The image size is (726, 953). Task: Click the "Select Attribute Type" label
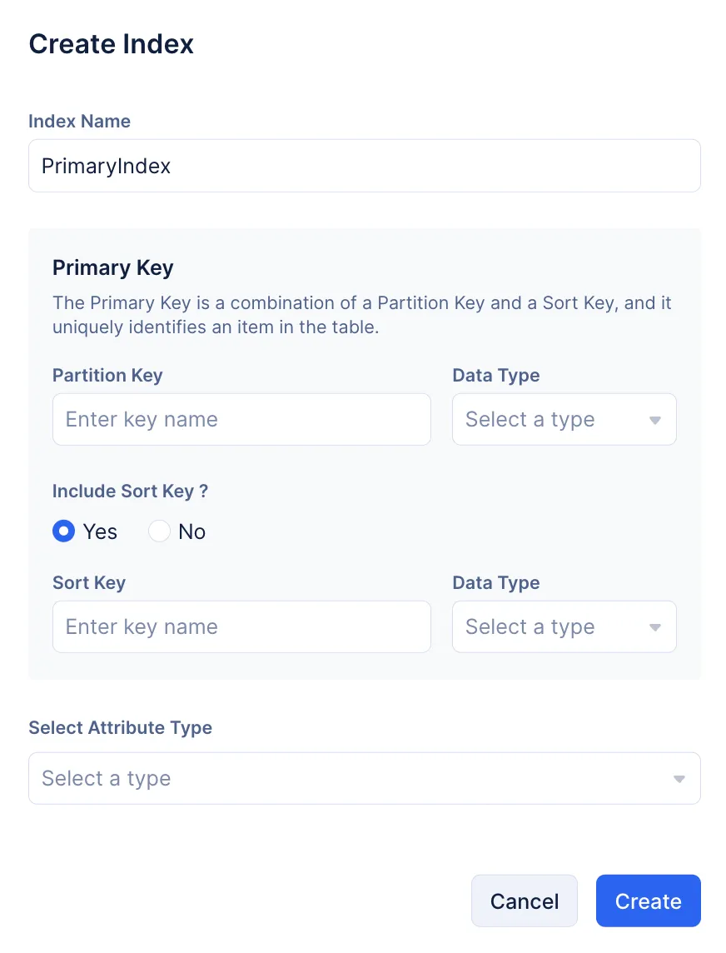point(120,728)
